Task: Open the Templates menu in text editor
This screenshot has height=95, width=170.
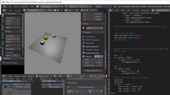Action: click(145, 10)
